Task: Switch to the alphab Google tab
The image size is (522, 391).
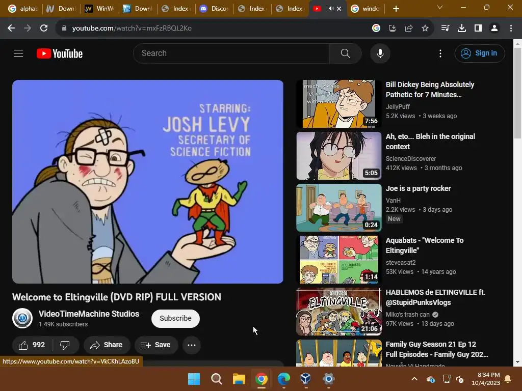Action: coord(23,9)
